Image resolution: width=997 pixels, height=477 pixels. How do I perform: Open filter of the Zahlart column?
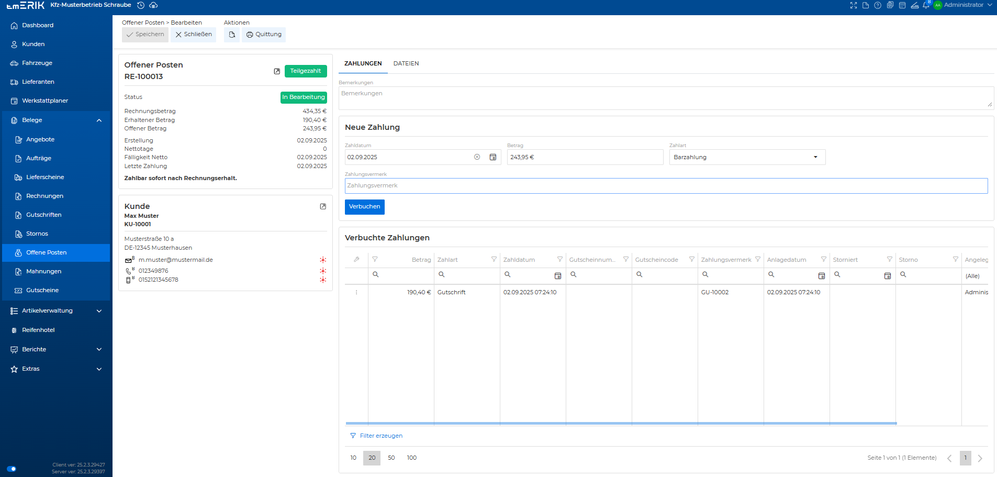tap(494, 260)
